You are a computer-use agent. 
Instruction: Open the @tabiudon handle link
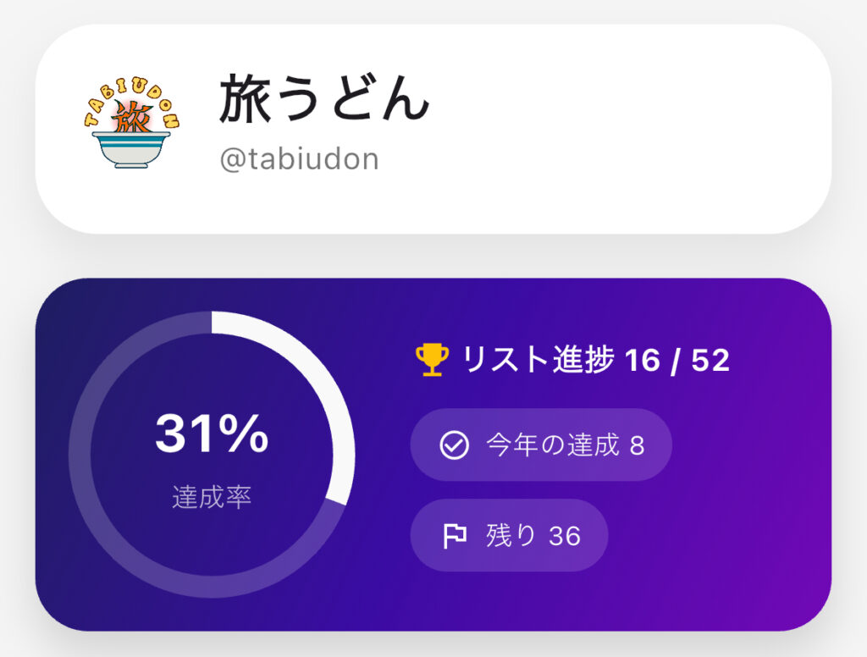click(x=299, y=159)
